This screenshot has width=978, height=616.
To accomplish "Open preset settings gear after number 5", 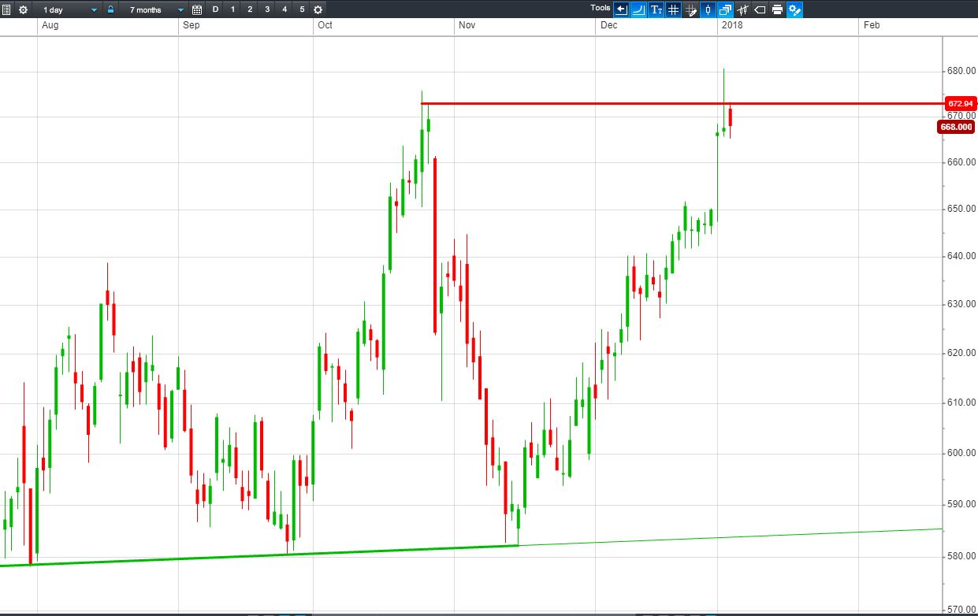I will pyautogui.click(x=318, y=9).
